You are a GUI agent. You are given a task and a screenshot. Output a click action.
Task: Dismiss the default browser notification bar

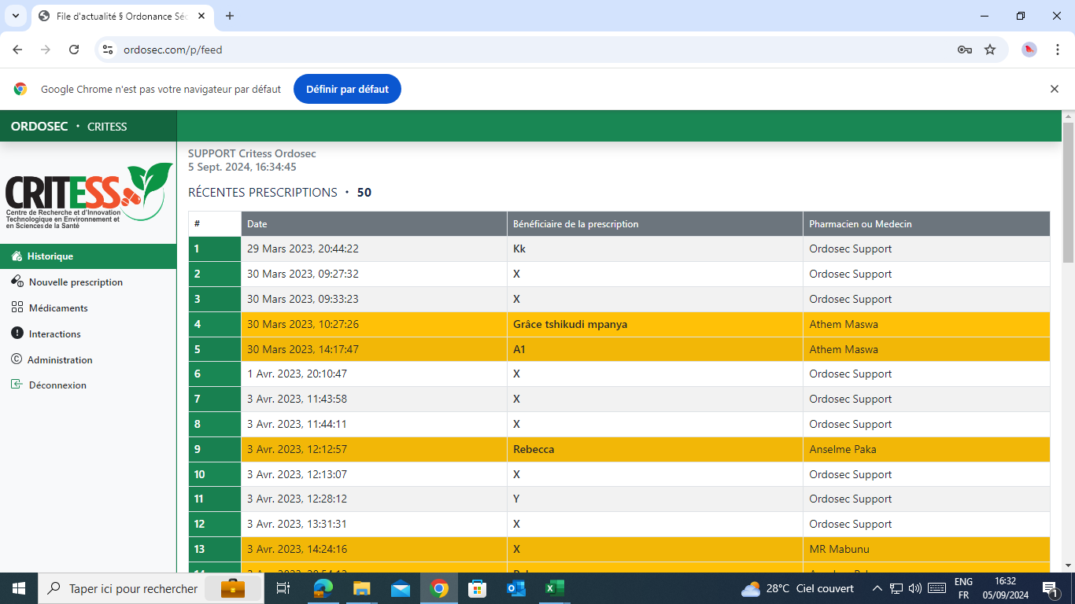(x=1055, y=89)
